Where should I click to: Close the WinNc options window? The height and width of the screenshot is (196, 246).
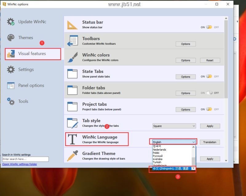point(228,4)
